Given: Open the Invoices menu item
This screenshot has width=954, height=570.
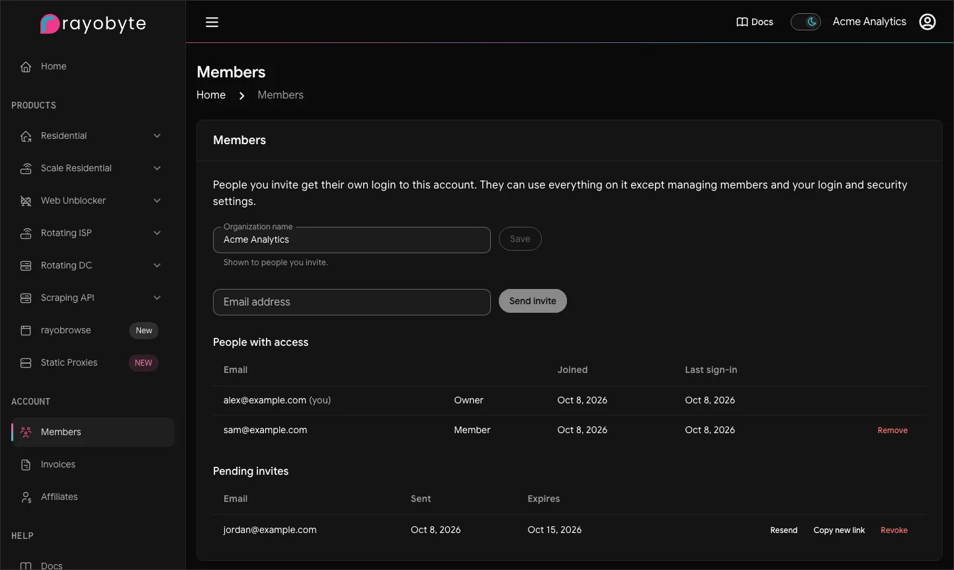Looking at the screenshot, I should coord(93,464).
